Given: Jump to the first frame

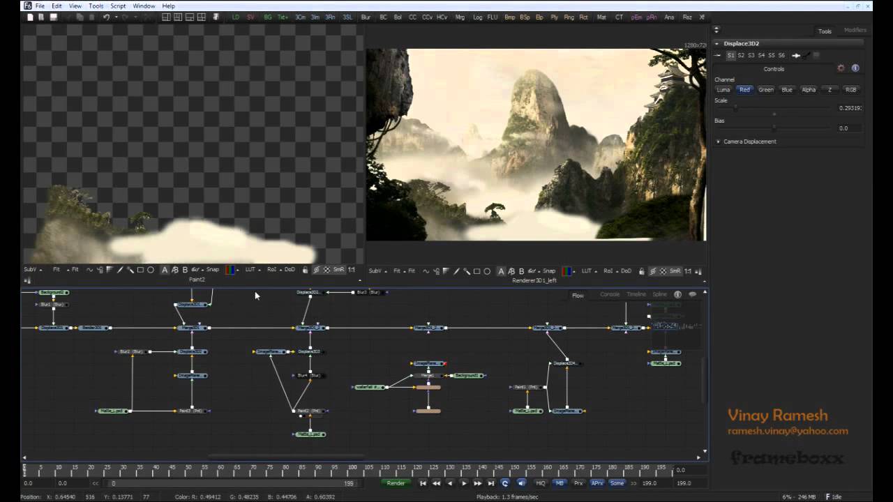Looking at the screenshot, I should (x=423, y=483).
